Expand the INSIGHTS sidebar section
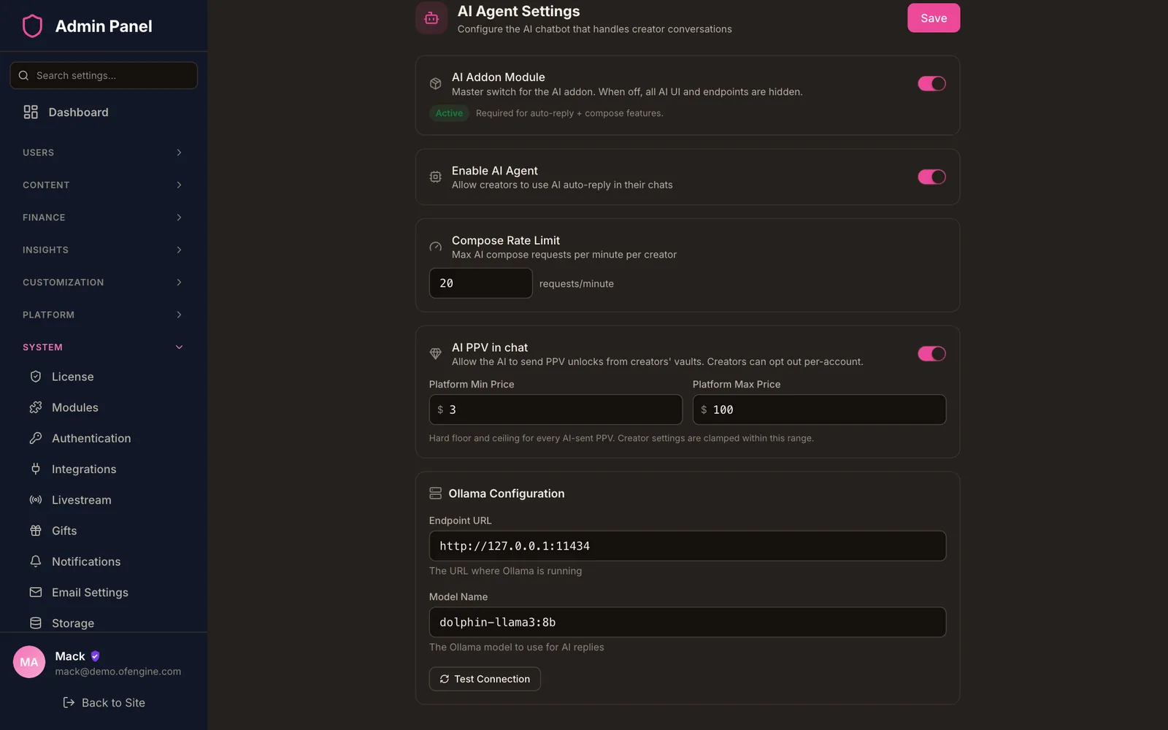1168x730 pixels. click(104, 250)
